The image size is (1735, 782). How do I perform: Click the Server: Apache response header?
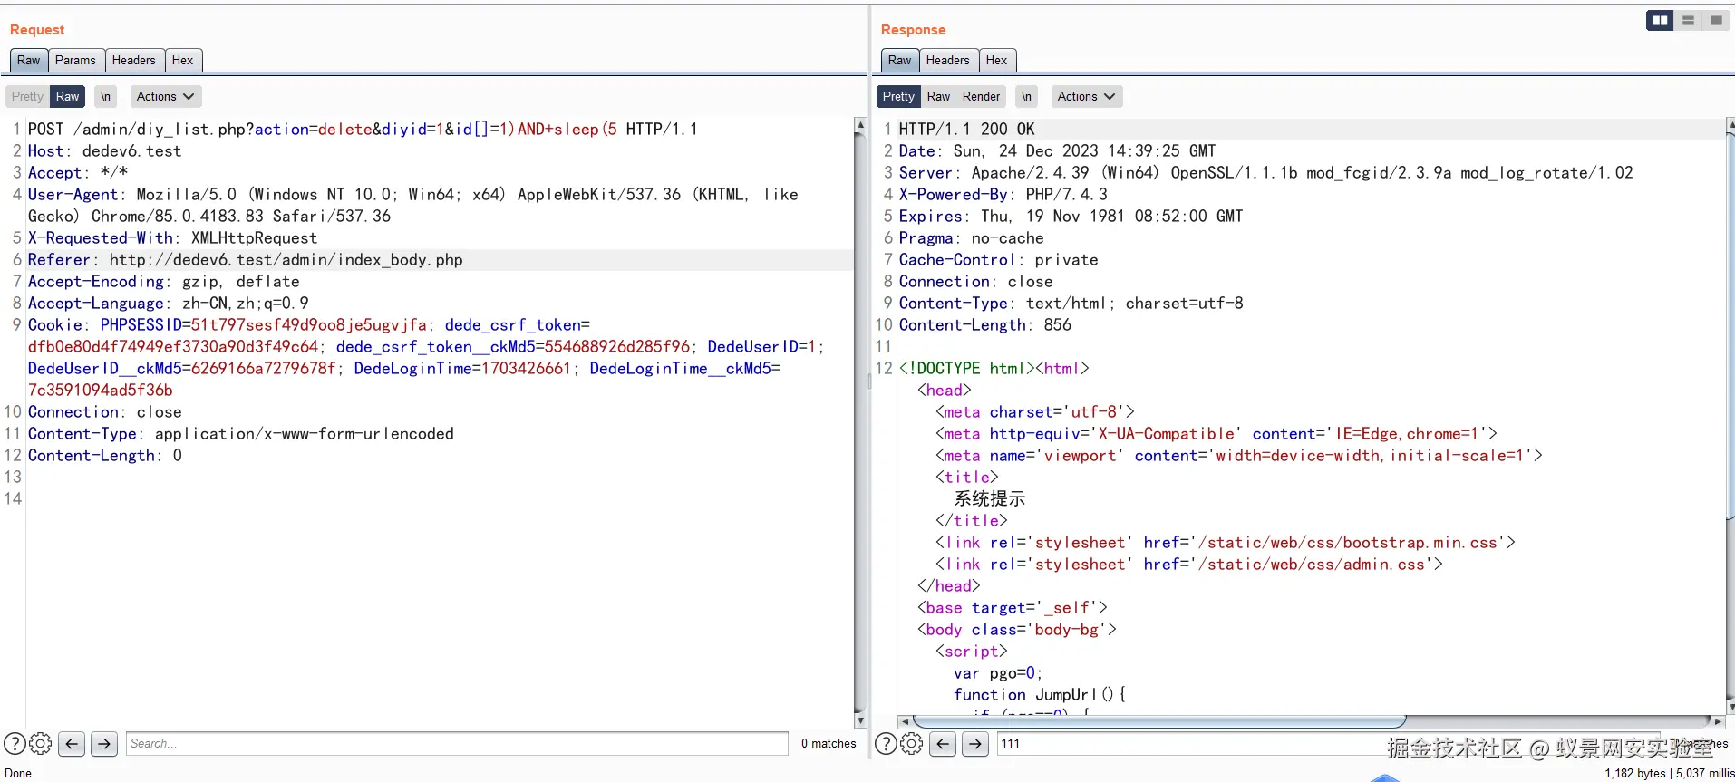coord(1265,173)
